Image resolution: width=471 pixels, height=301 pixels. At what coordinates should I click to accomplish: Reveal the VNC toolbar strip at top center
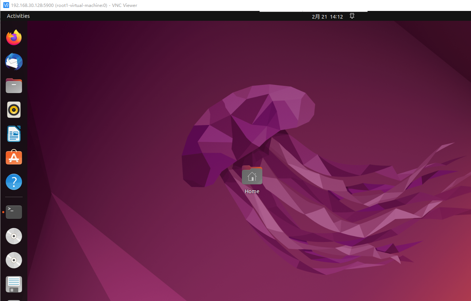coord(313,11)
